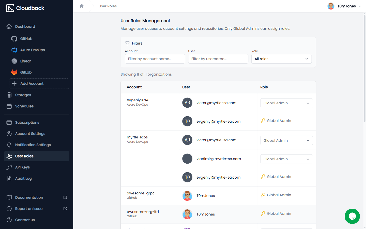
Task: Open role dropdown for vladimir@myrtle-sa.com
Action: (286, 159)
